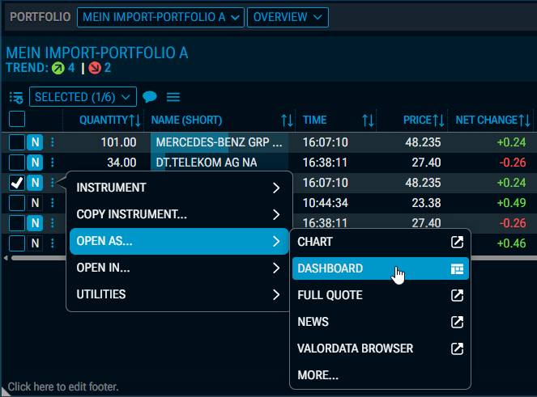Choose News from the Open As submenu
The height and width of the screenshot is (397, 537).
380,322
